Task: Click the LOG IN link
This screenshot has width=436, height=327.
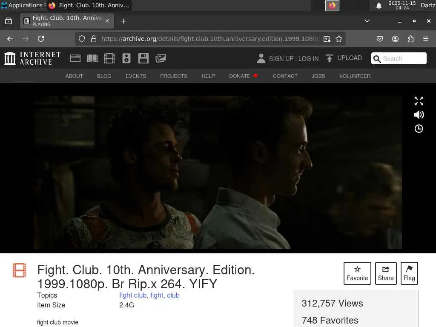Action: (308, 59)
